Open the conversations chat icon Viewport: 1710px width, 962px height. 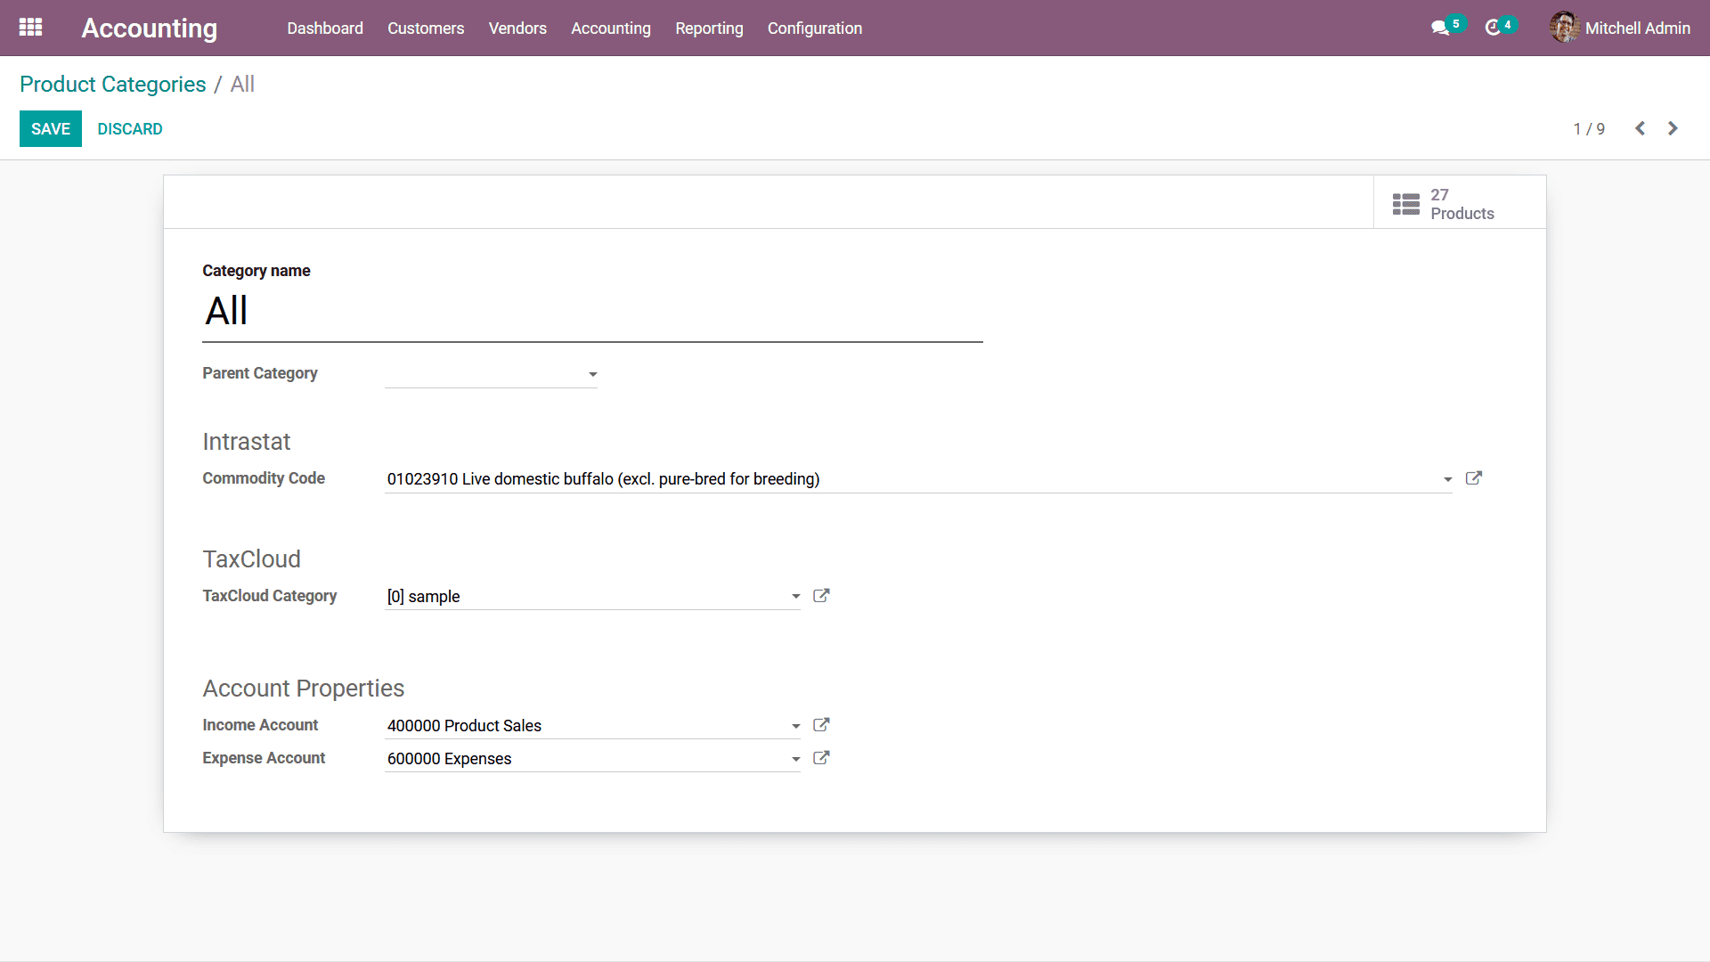point(1439,29)
